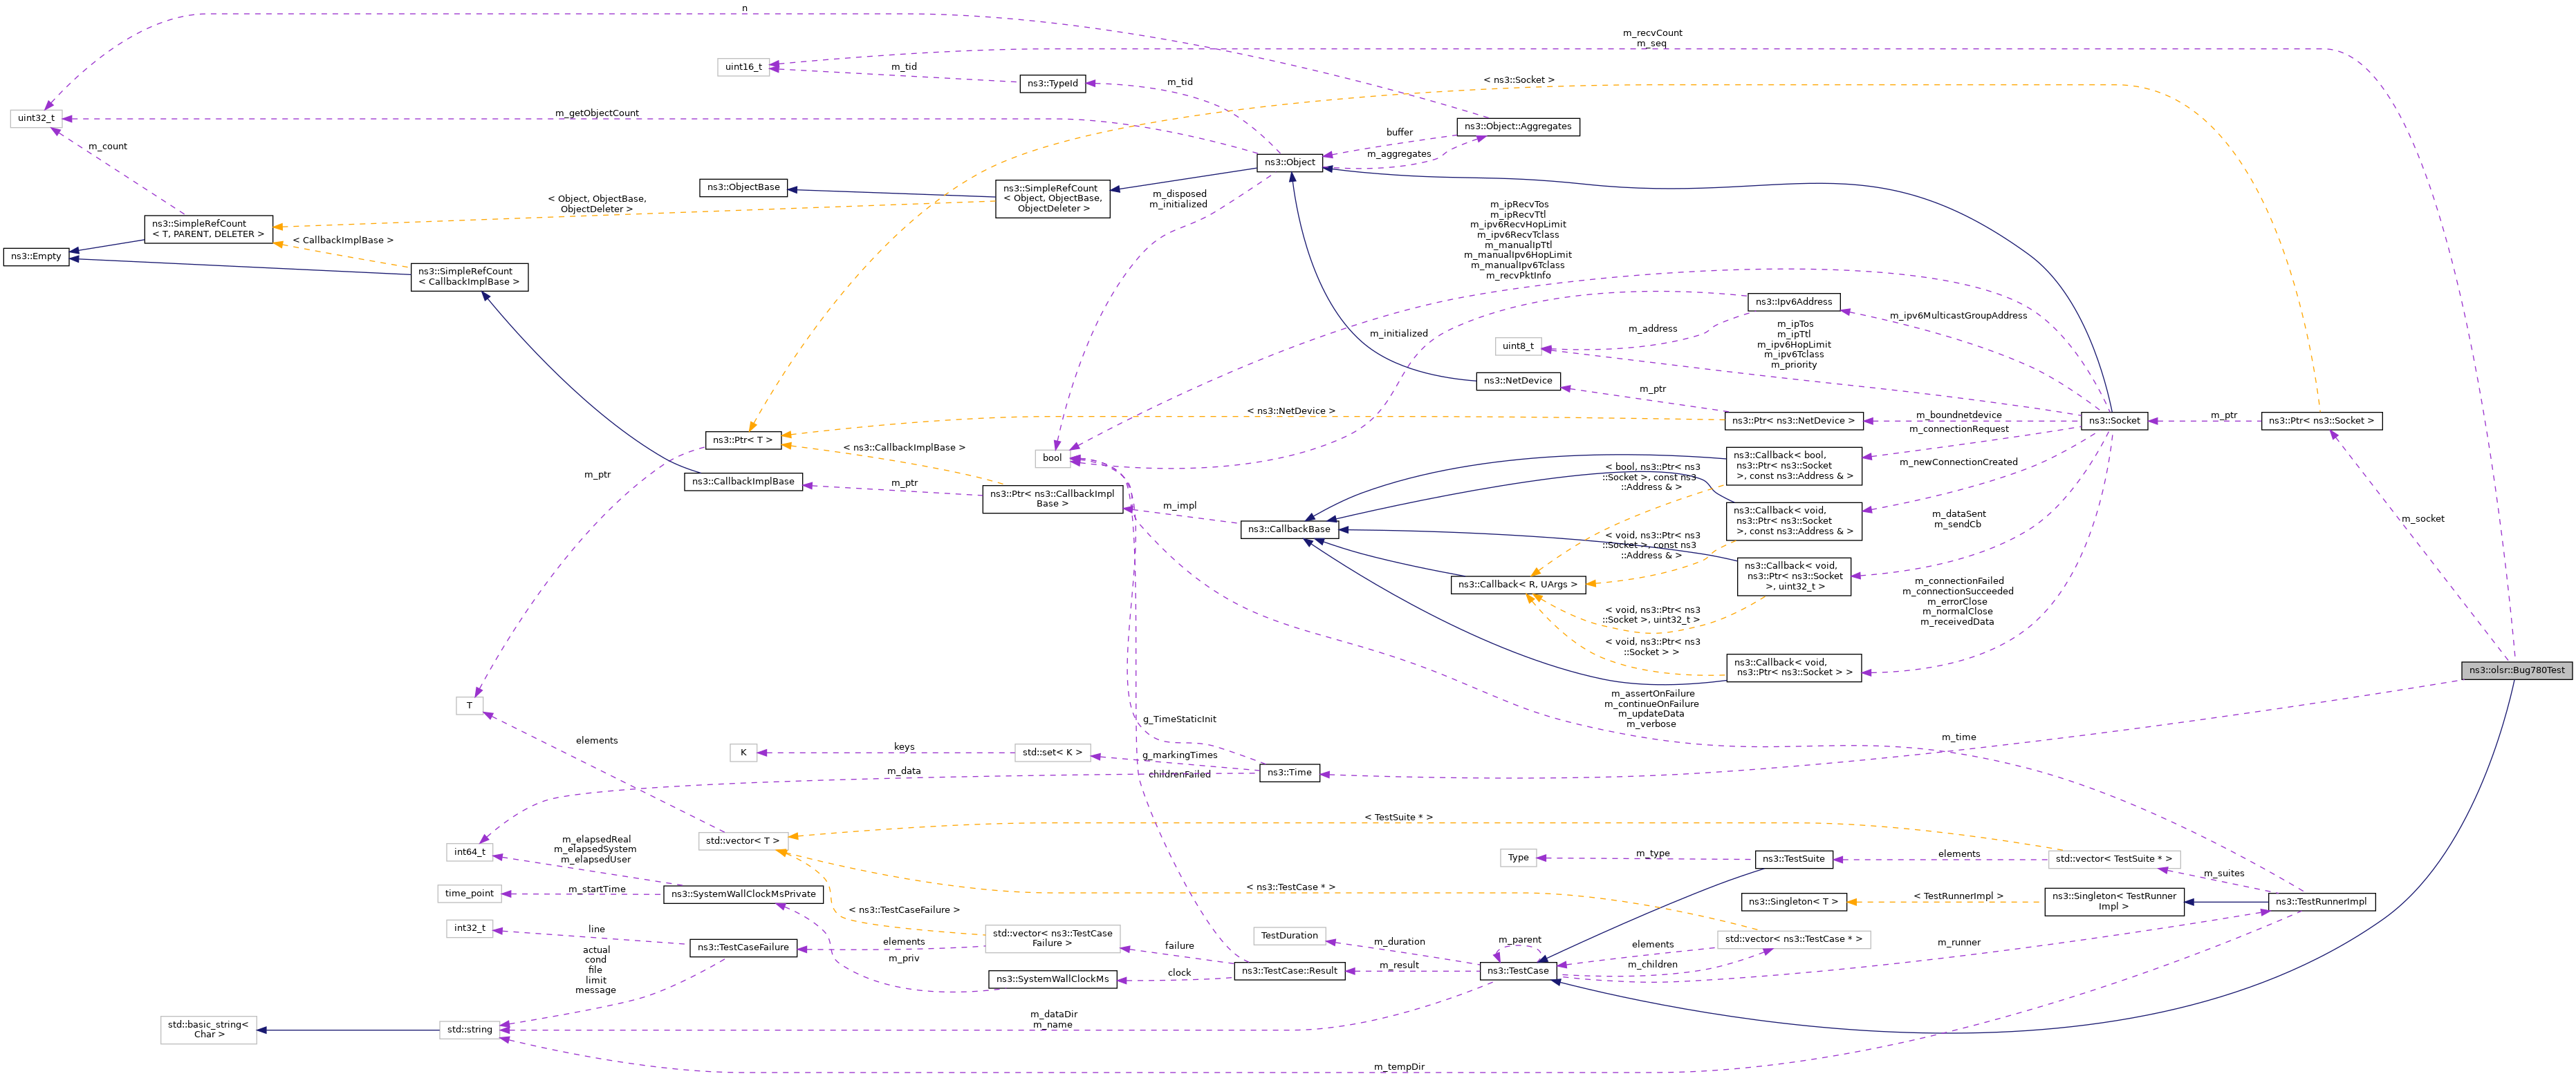
Task: Select the uint32_t type node
Action: (36, 118)
